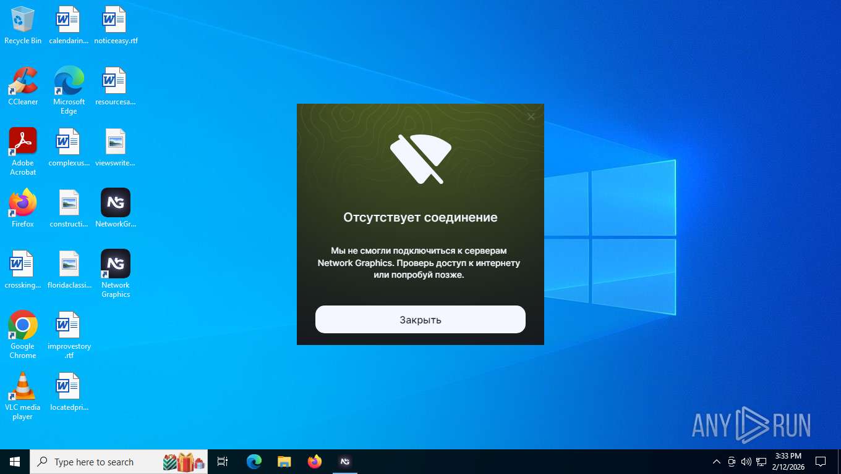Screen dimensions: 841x474
Task: Open Task View from the taskbar
Action: pos(223,462)
